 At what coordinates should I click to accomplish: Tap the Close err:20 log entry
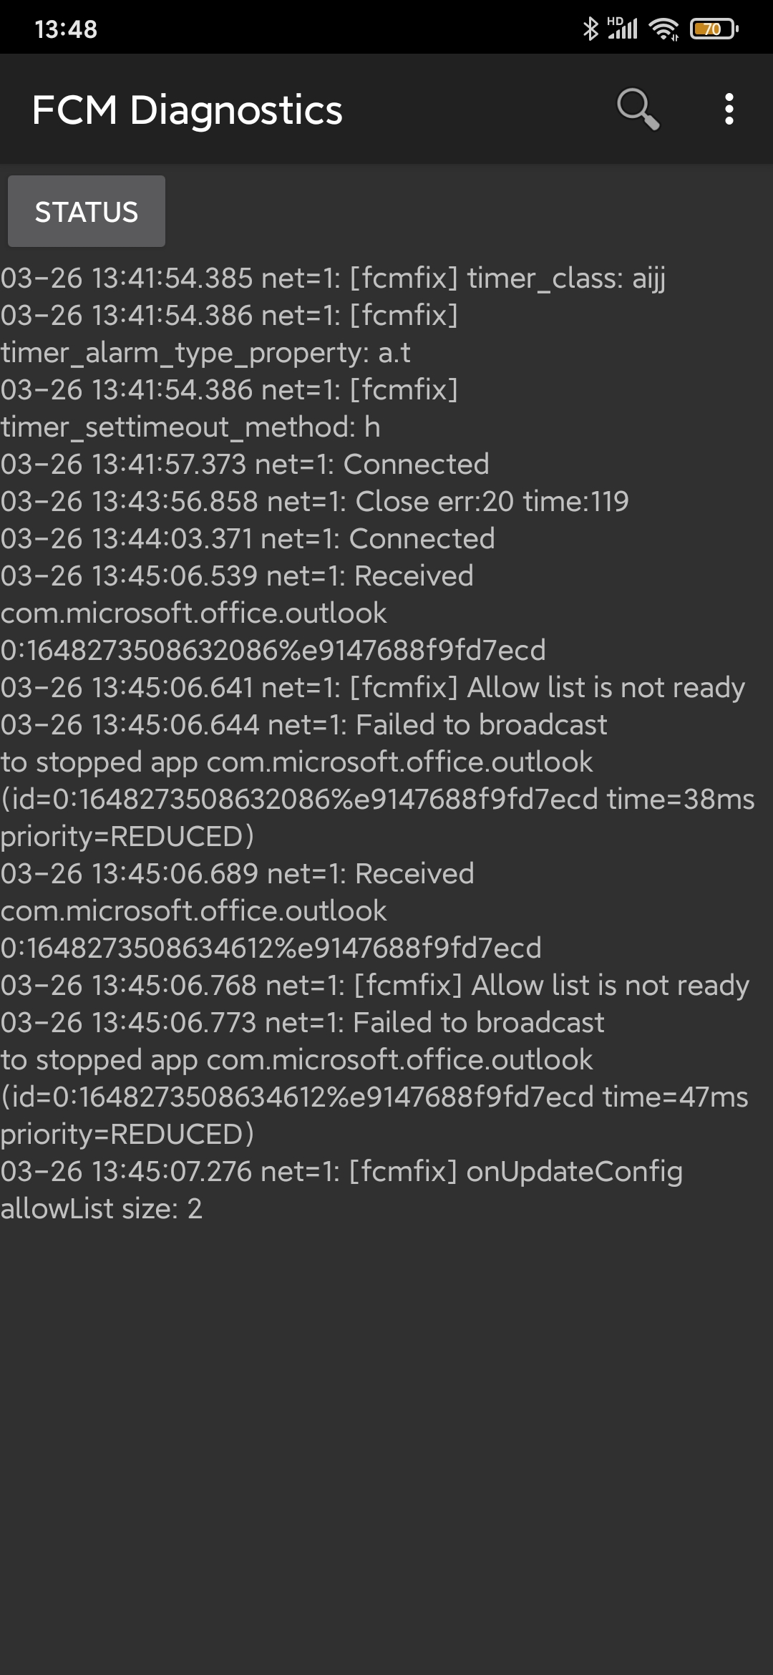coord(315,501)
